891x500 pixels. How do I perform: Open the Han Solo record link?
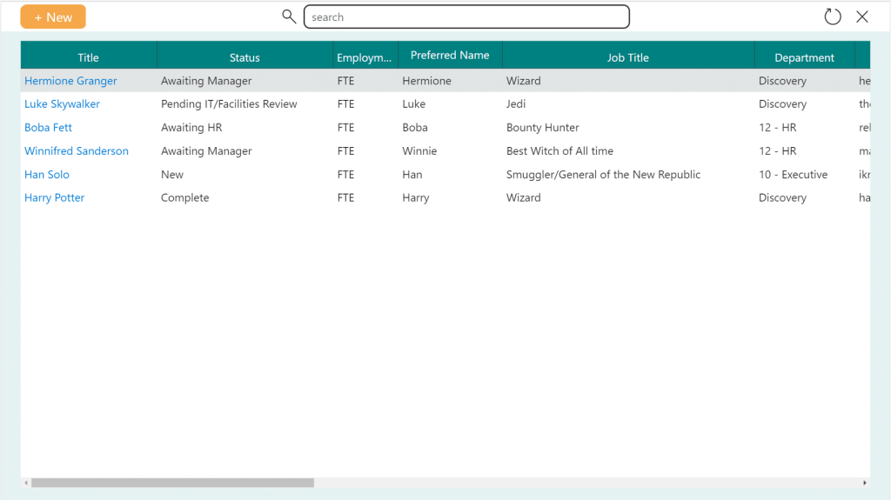pyautogui.click(x=47, y=175)
